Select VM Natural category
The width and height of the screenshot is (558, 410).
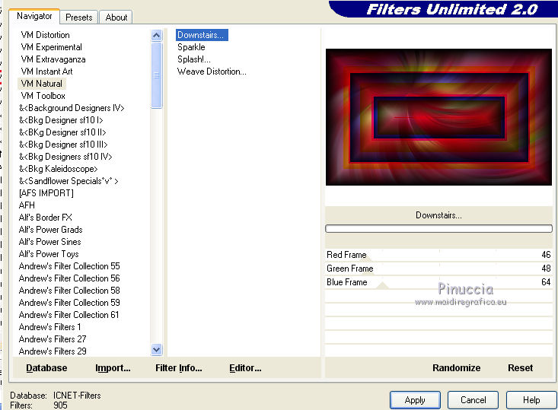click(42, 84)
